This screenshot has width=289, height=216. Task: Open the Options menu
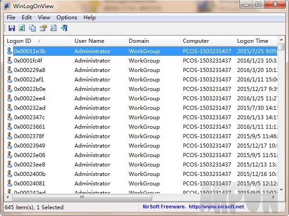click(x=67, y=18)
